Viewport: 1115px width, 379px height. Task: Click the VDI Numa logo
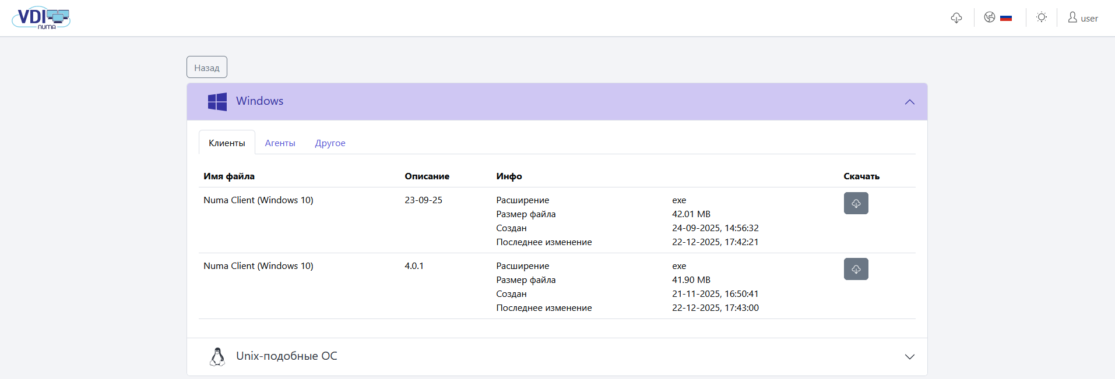(x=41, y=18)
